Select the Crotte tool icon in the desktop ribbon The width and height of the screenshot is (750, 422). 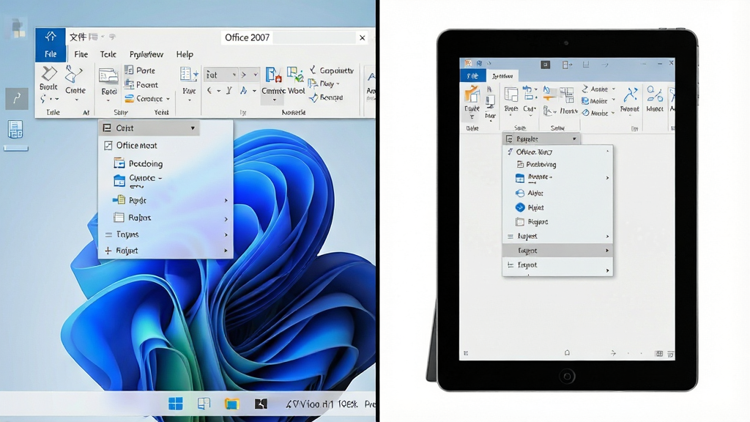(x=74, y=75)
